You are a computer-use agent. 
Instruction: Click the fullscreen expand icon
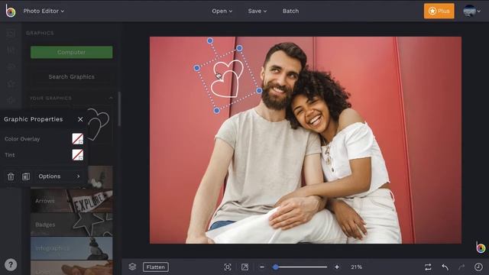244,267
